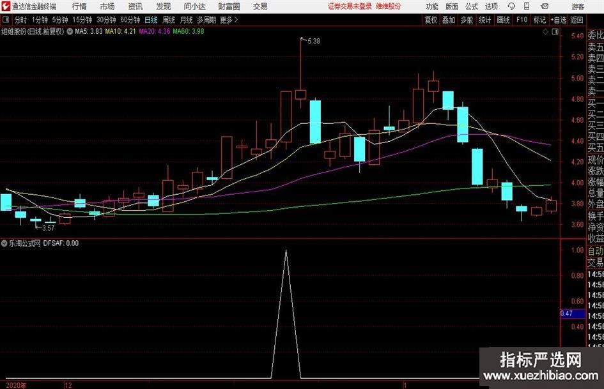Open the 交易 menu
Screen dimensions: 604x389
click(260, 6)
